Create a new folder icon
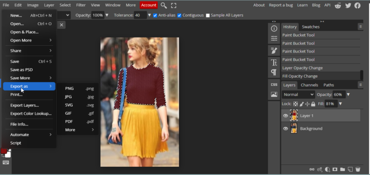Screen dimensions: 370x175 click(x=343, y=169)
